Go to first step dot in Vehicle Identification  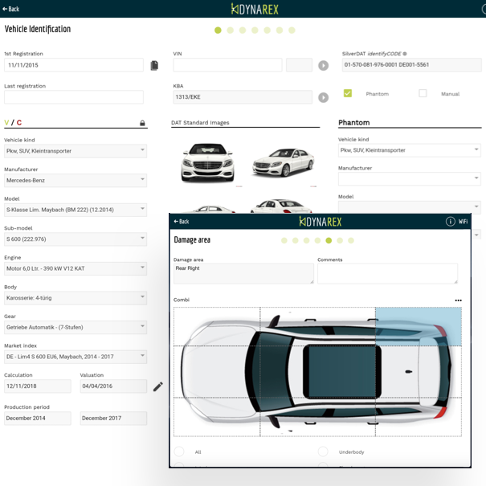(x=218, y=30)
